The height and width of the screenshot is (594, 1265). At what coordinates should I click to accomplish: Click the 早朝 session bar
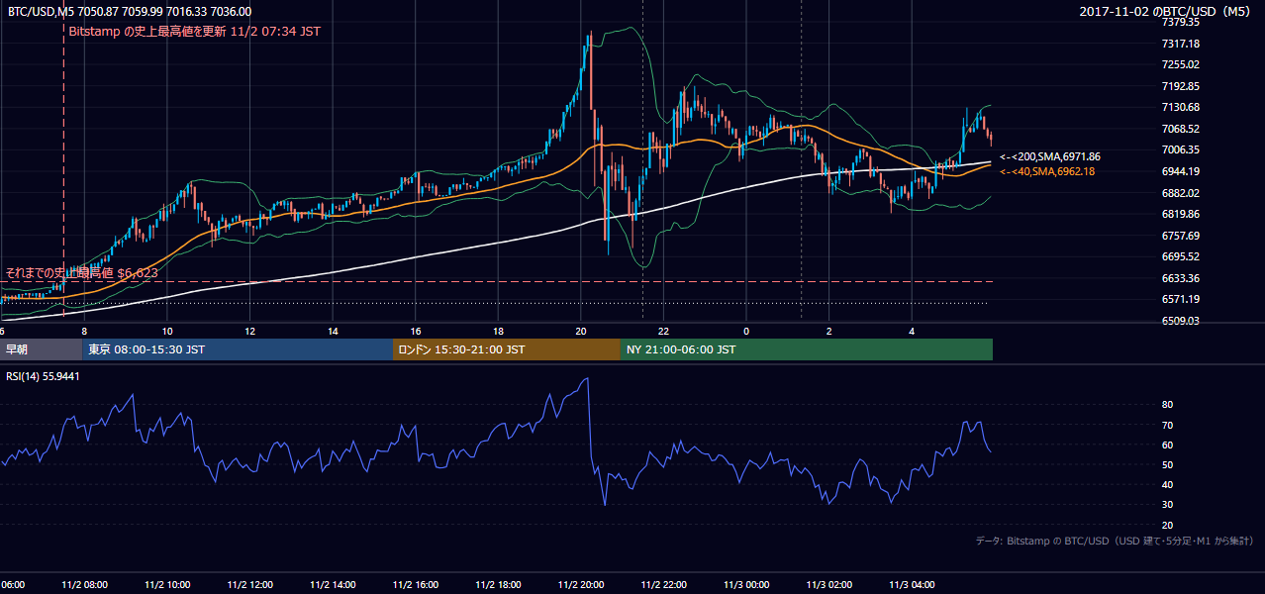point(42,349)
